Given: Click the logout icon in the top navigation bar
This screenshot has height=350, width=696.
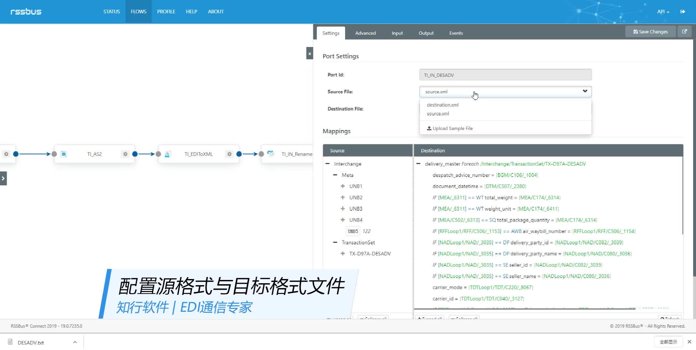Looking at the screenshot, I should 683,11.
